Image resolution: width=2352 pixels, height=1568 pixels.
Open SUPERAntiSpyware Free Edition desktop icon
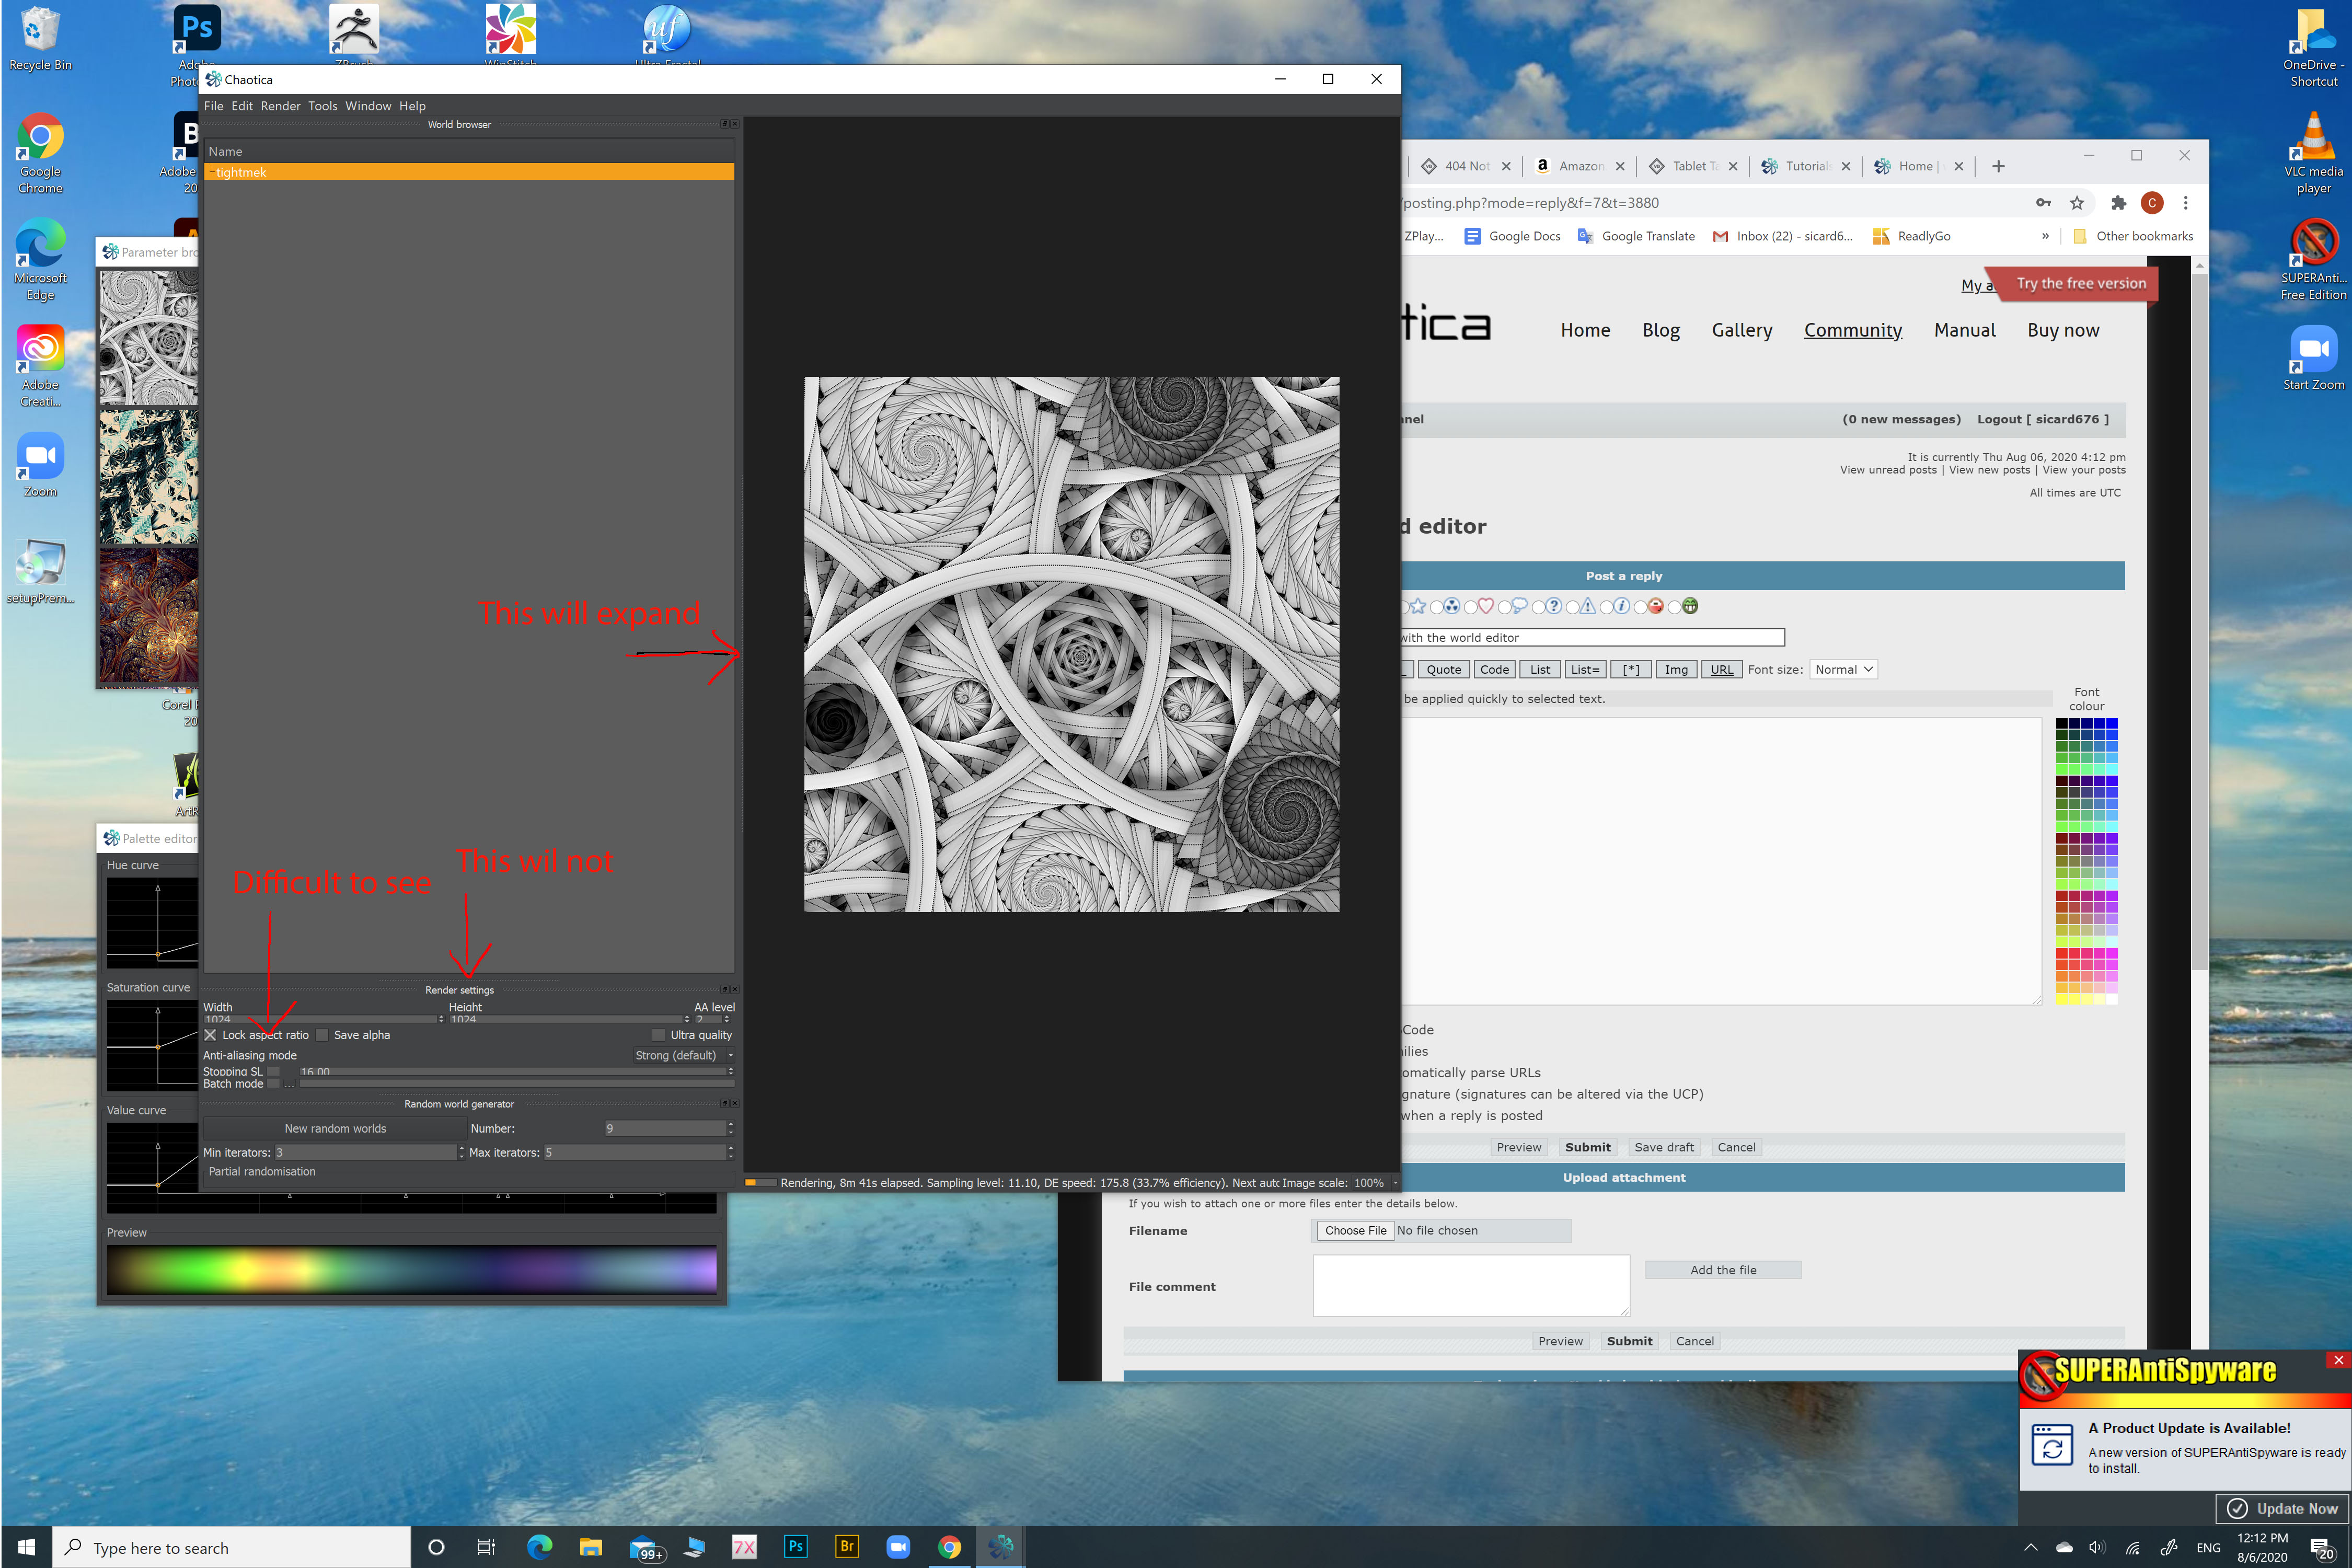click(2313, 260)
